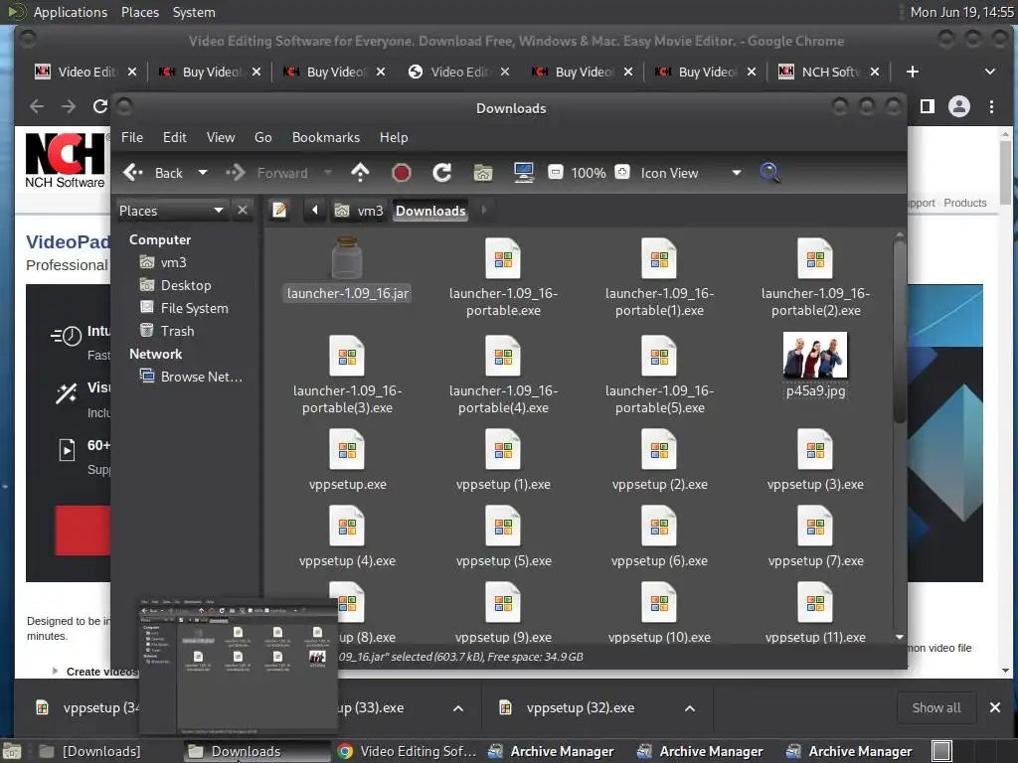
Task: Open the Bookmarks menu
Action: [326, 137]
